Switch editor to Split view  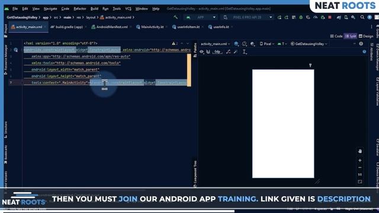(x=351, y=36)
